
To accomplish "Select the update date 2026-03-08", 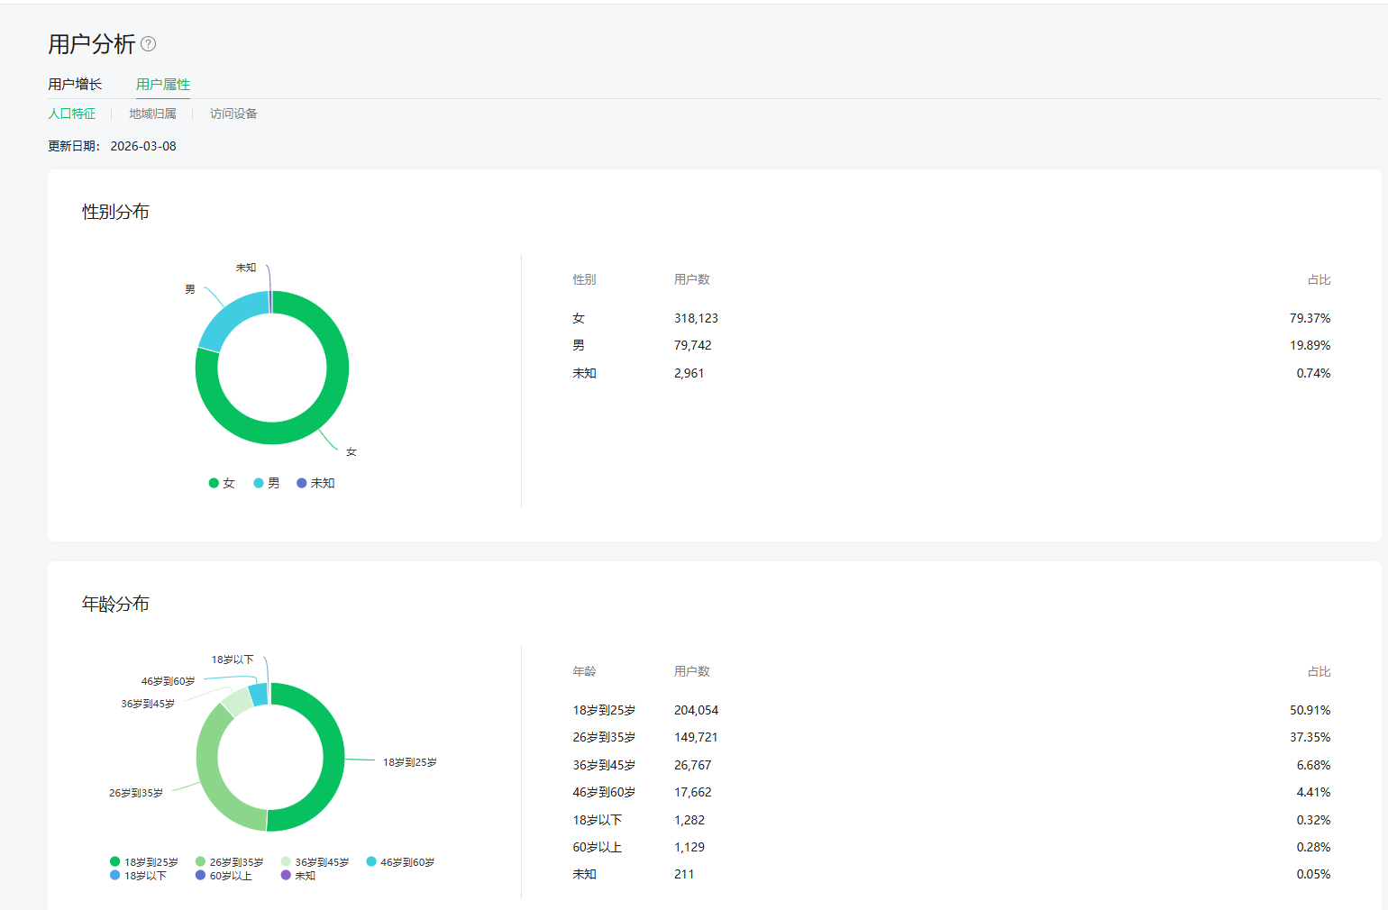I will pos(143,146).
